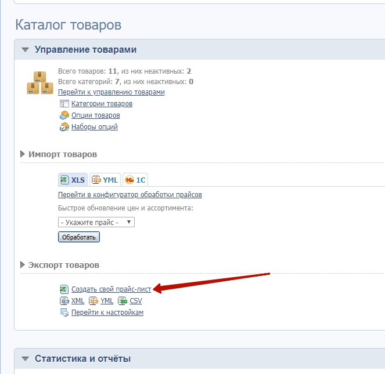Open the Укажите прайс dropdown
Screen dimensions: 385x374
(x=96, y=222)
